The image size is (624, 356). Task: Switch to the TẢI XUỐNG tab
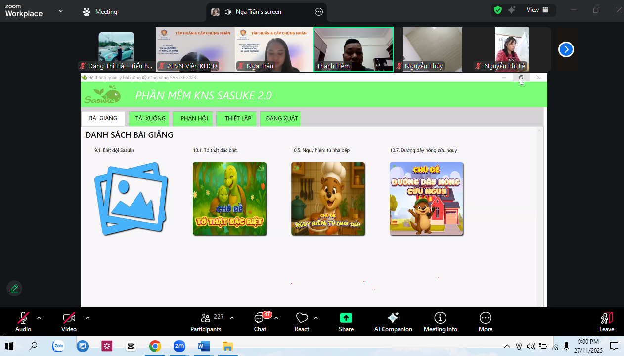[x=150, y=119]
